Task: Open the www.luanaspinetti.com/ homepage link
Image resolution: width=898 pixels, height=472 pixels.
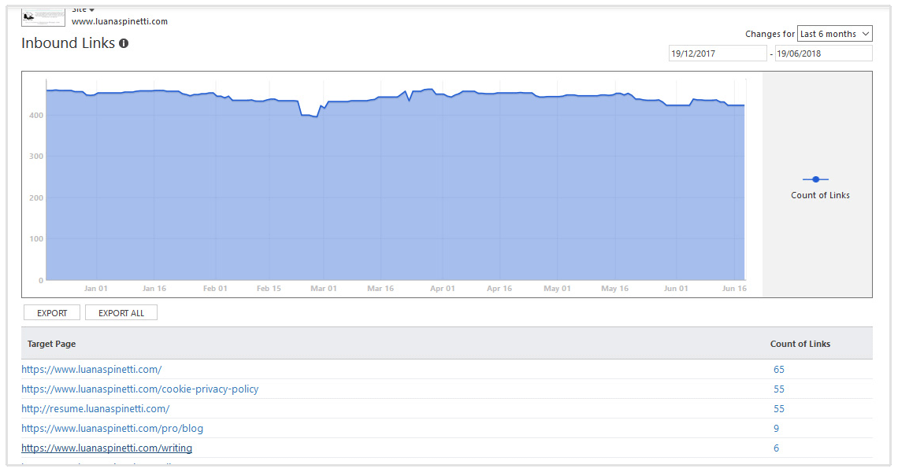Action: [91, 369]
